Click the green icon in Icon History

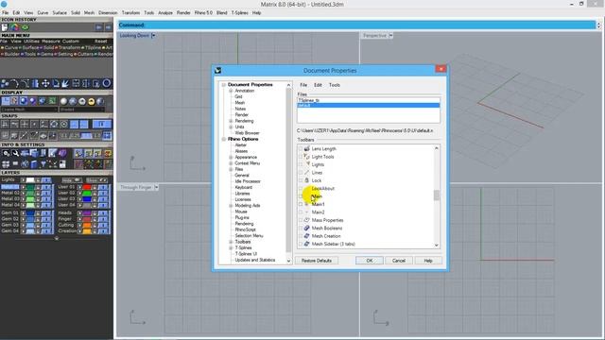(x=26, y=27)
